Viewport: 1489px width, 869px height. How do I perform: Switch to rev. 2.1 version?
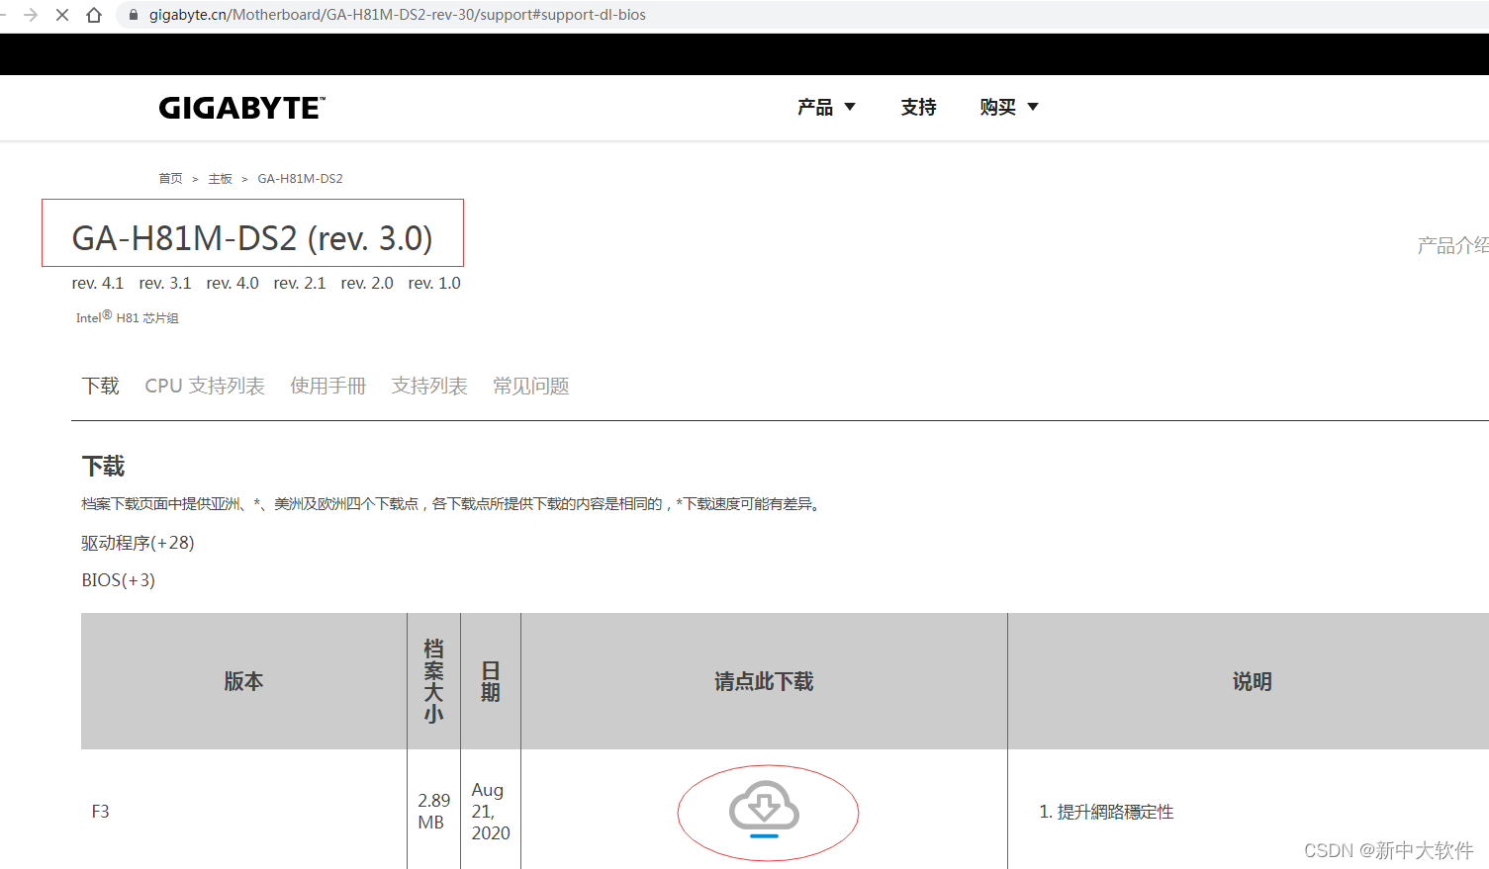pos(300,283)
